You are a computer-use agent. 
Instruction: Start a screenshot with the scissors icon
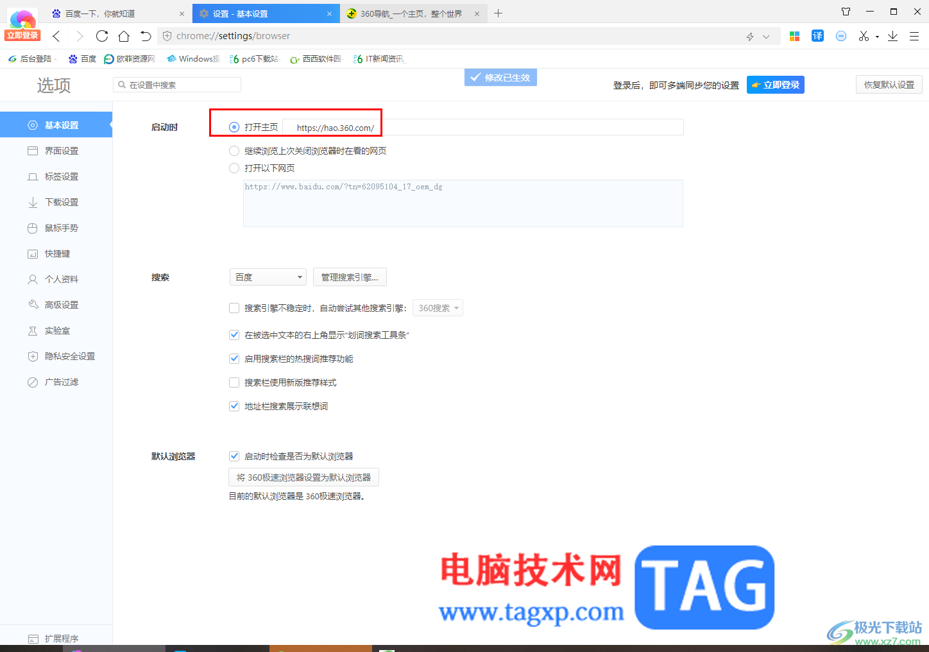pos(864,36)
